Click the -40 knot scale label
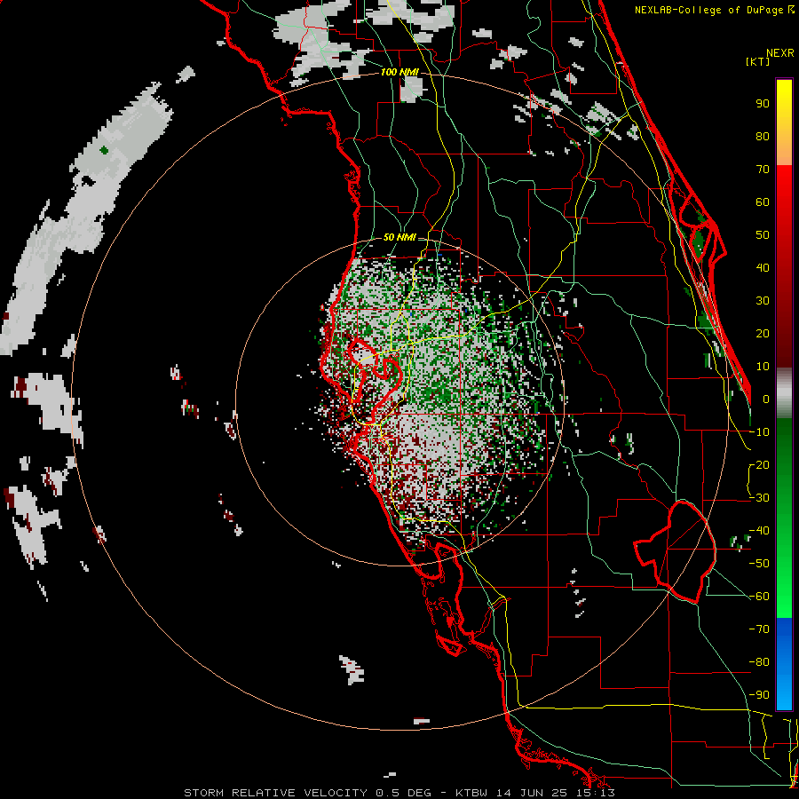Screen dimensions: 799x799 tap(759, 531)
